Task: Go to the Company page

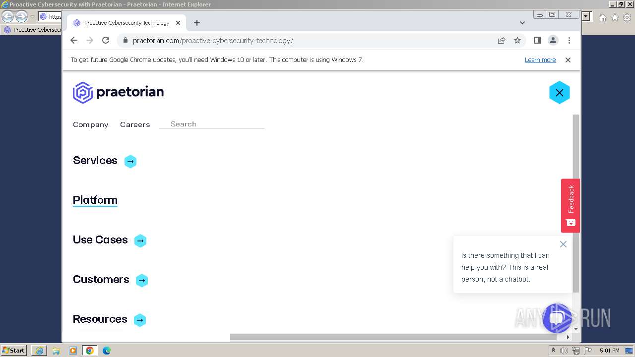Action: 91,124
